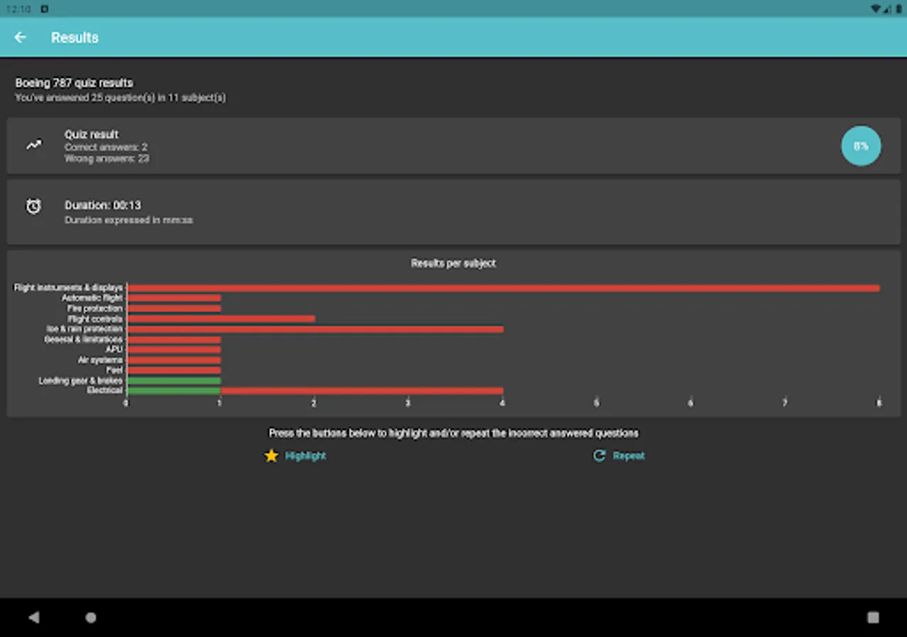907x637 pixels.
Task: Click the Flight instruments & displays bar
Action: tap(503, 288)
